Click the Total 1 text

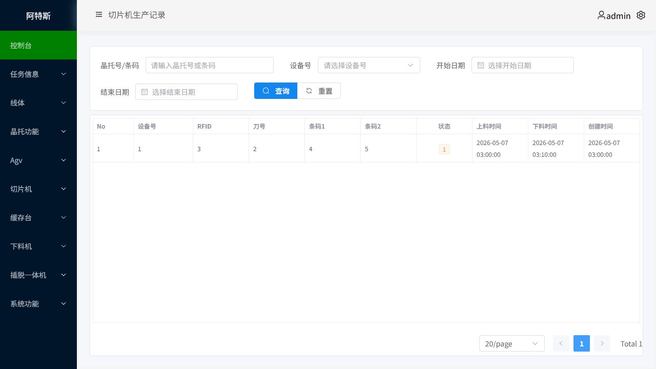click(x=631, y=344)
